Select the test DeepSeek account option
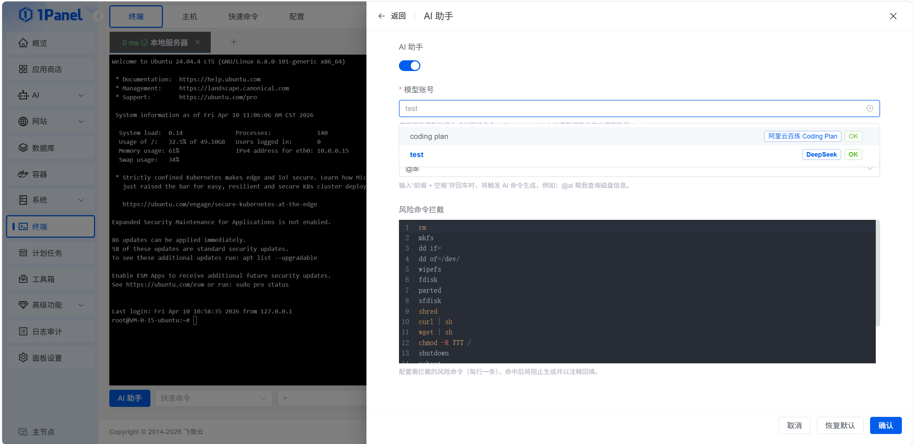 point(416,155)
